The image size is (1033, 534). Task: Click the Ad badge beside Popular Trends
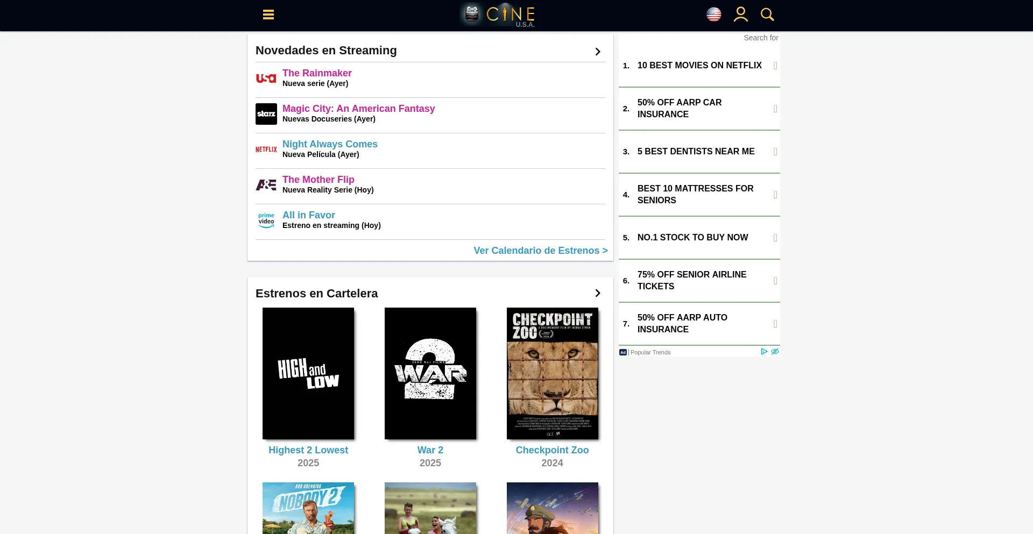[x=623, y=352]
